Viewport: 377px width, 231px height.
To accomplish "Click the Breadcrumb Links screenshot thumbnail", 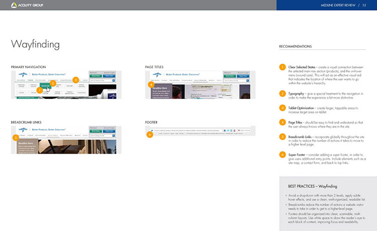I will click(x=66, y=140).
